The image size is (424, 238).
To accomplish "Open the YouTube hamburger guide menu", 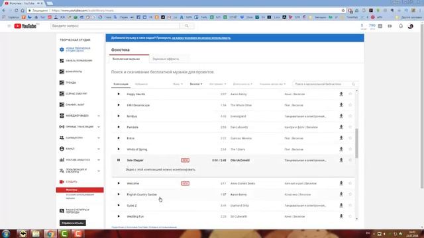I will tap(9, 26).
